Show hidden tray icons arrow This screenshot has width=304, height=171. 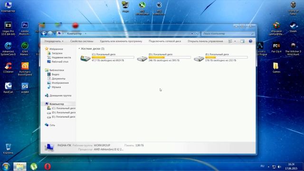pyautogui.click(x=268, y=167)
